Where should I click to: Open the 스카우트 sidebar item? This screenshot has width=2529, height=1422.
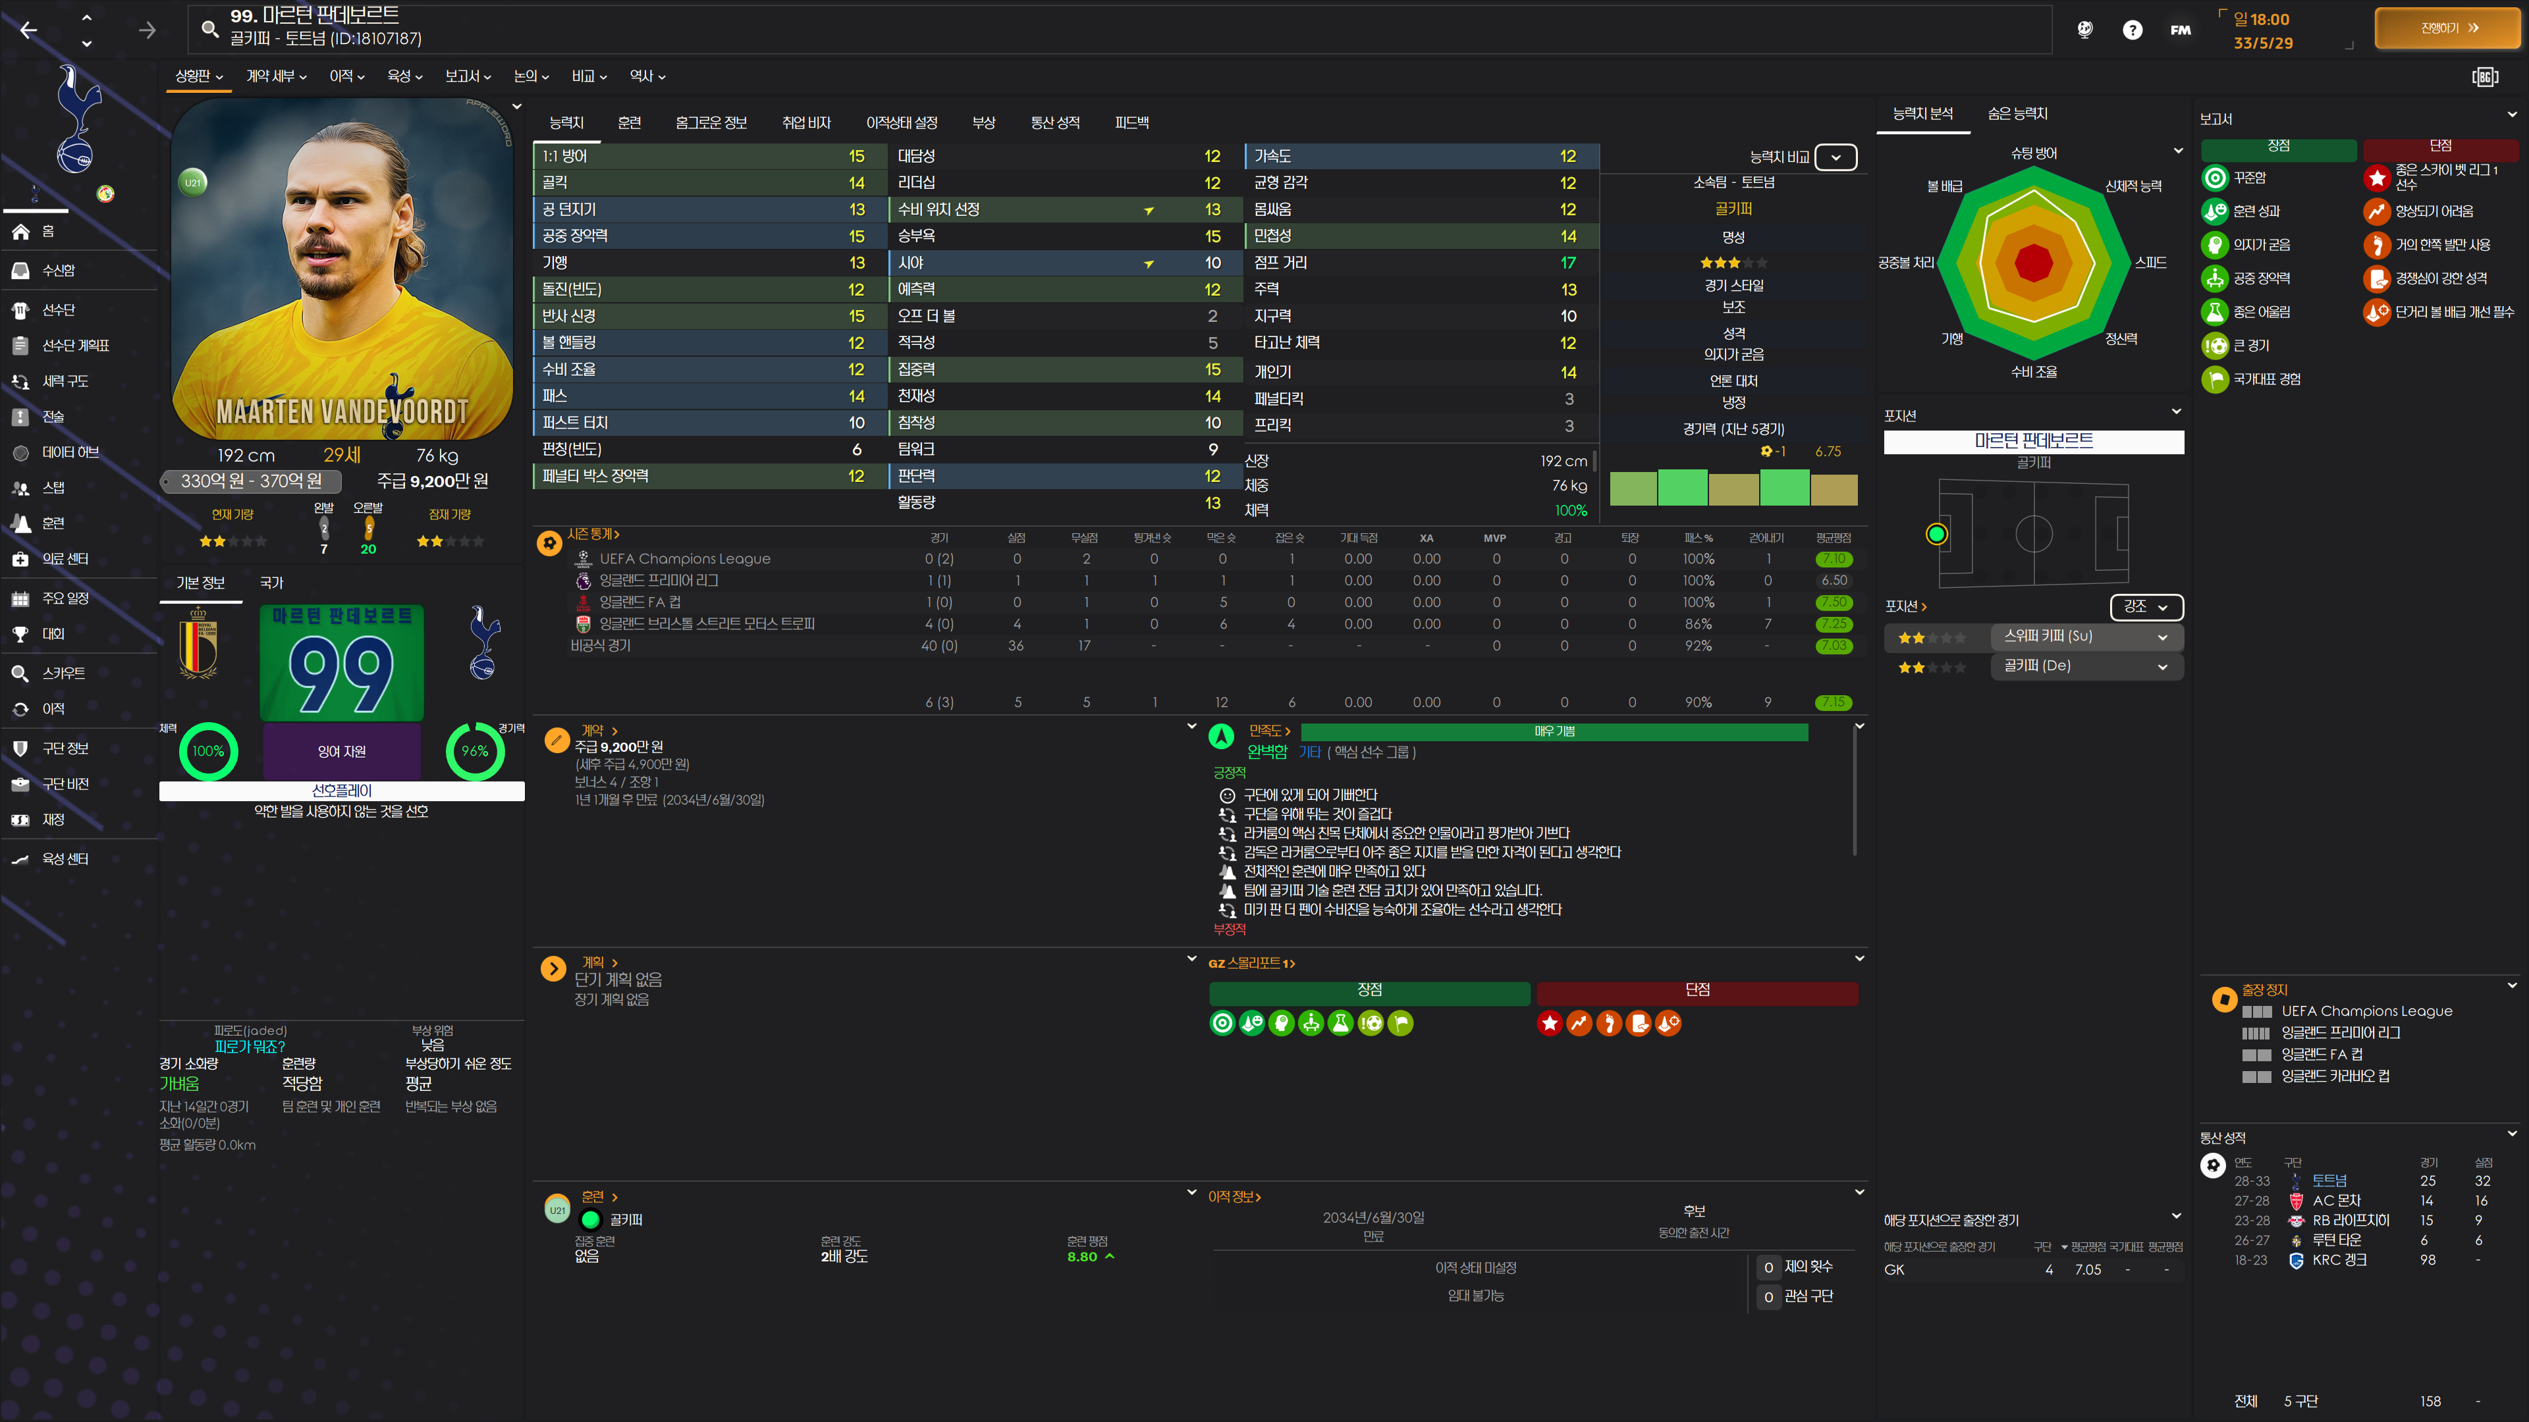point(63,673)
